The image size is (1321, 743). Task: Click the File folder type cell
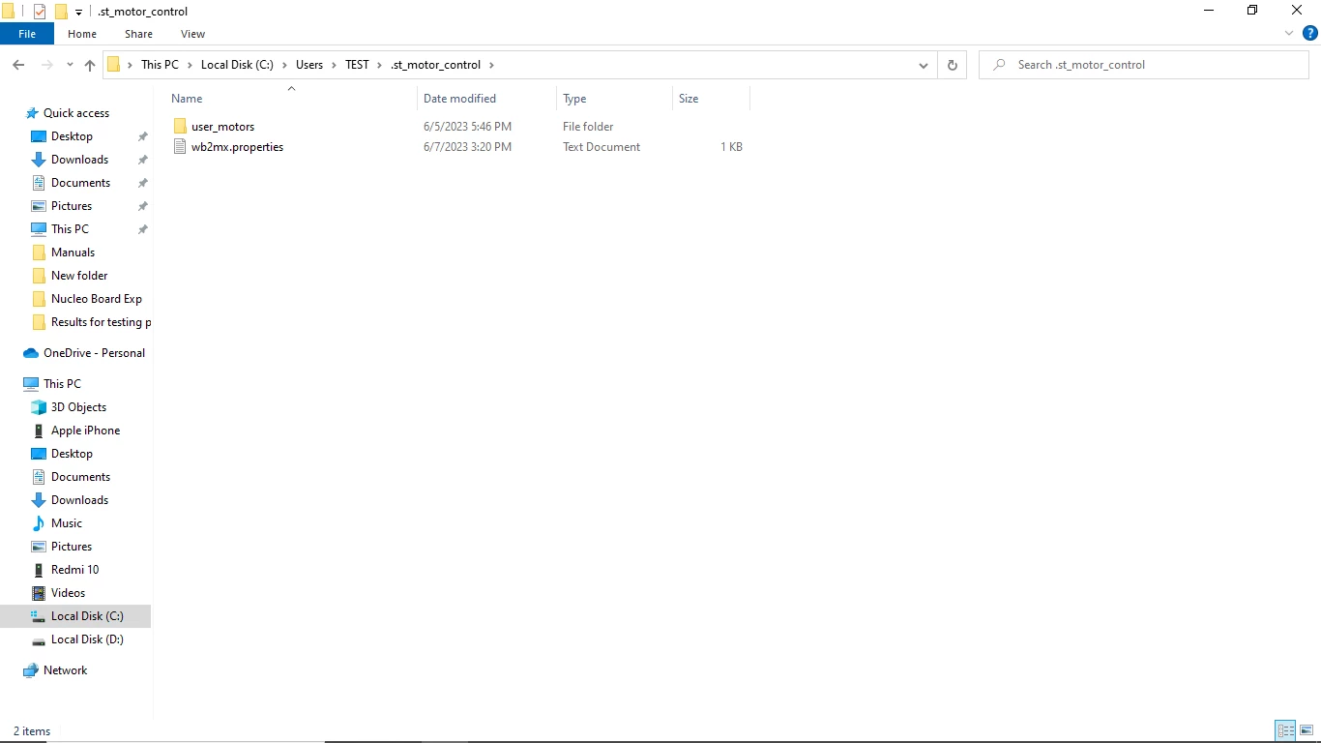(588, 127)
